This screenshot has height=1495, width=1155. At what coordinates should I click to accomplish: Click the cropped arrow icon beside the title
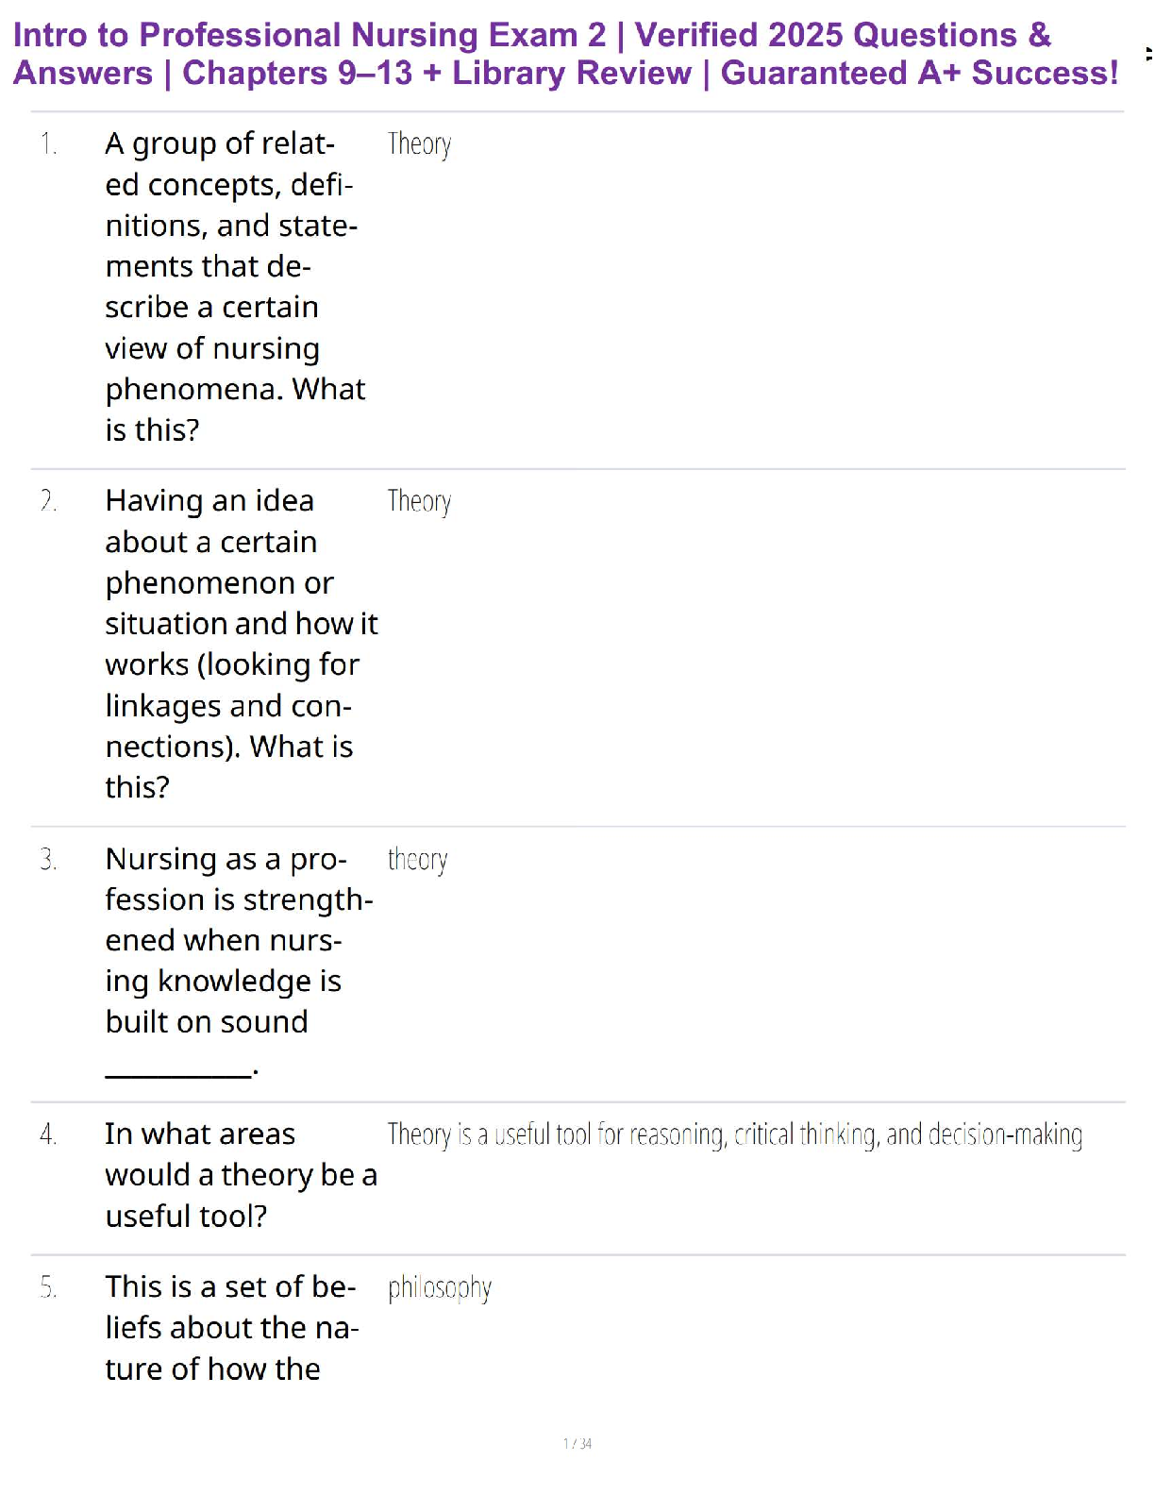[1147, 54]
